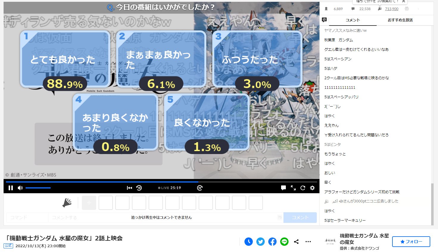Reload the player with refresh icon
This screenshot has height=252, width=438.
point(303,188)
